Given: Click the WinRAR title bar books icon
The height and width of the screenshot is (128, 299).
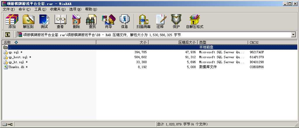Looking at the screenshot, I should (x=4, y=3).
